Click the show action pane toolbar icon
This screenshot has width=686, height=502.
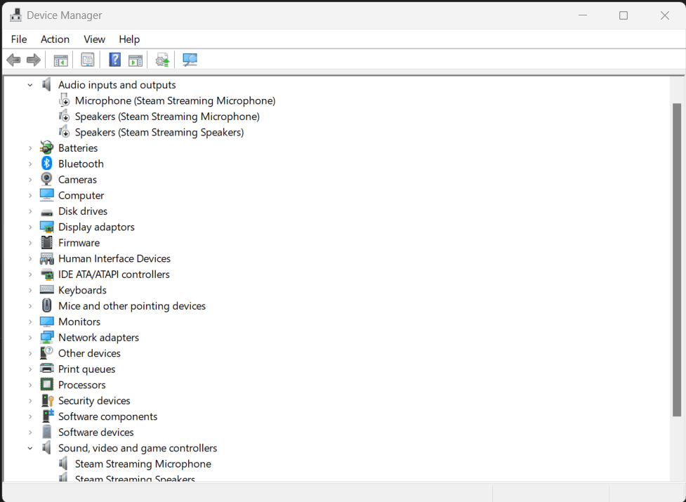pos(135,60)
